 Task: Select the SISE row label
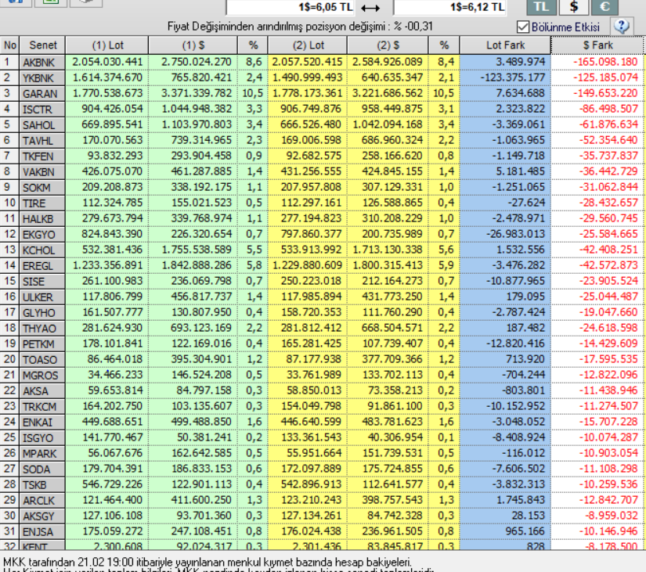point(42,282)
